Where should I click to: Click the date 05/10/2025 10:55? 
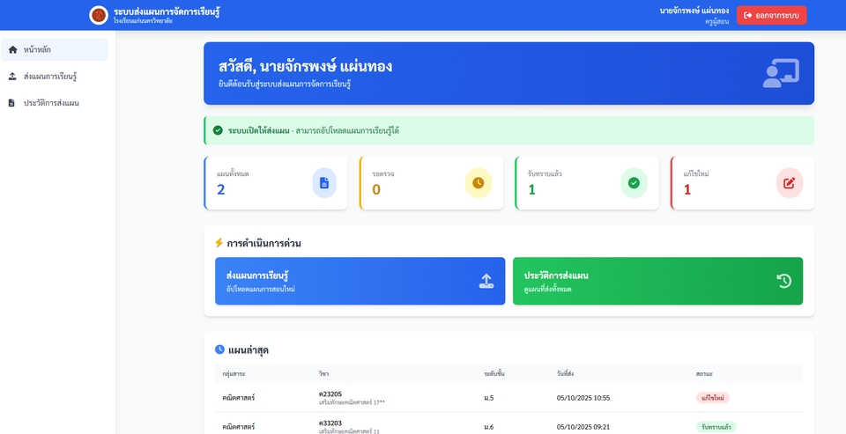[x=583, y=398]
